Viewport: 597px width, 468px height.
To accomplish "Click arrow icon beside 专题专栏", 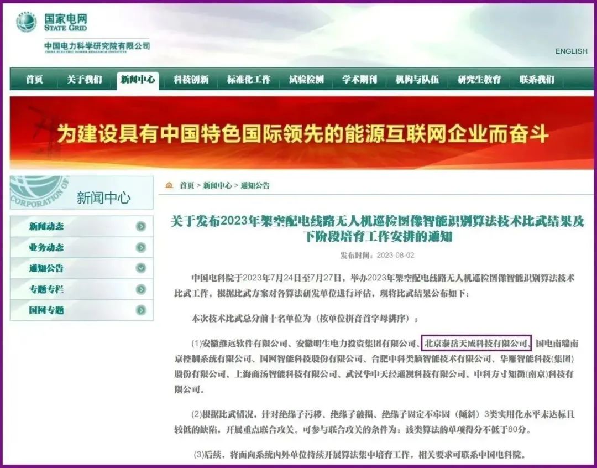I will 141,289.
